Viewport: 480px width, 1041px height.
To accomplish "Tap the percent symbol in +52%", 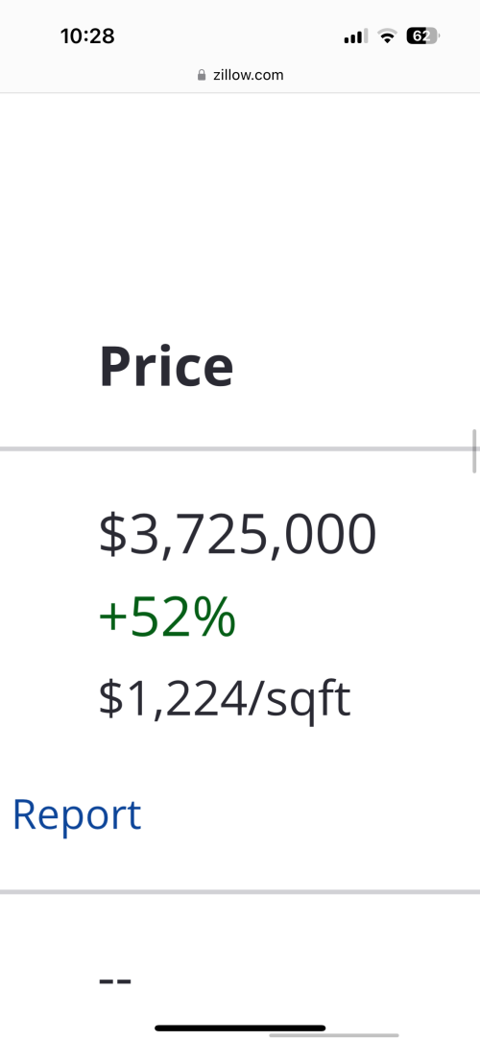I will [x=214, y=617].
